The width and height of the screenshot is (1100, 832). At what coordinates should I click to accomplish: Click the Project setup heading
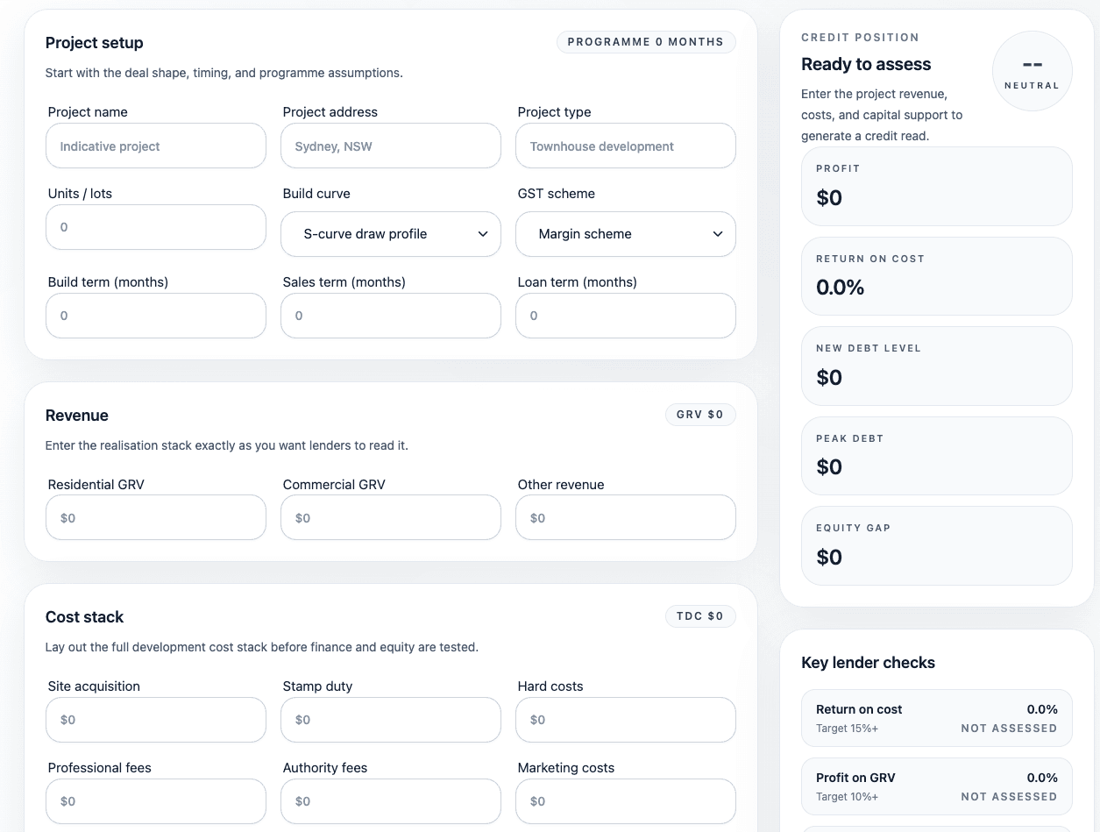[95, 43]
